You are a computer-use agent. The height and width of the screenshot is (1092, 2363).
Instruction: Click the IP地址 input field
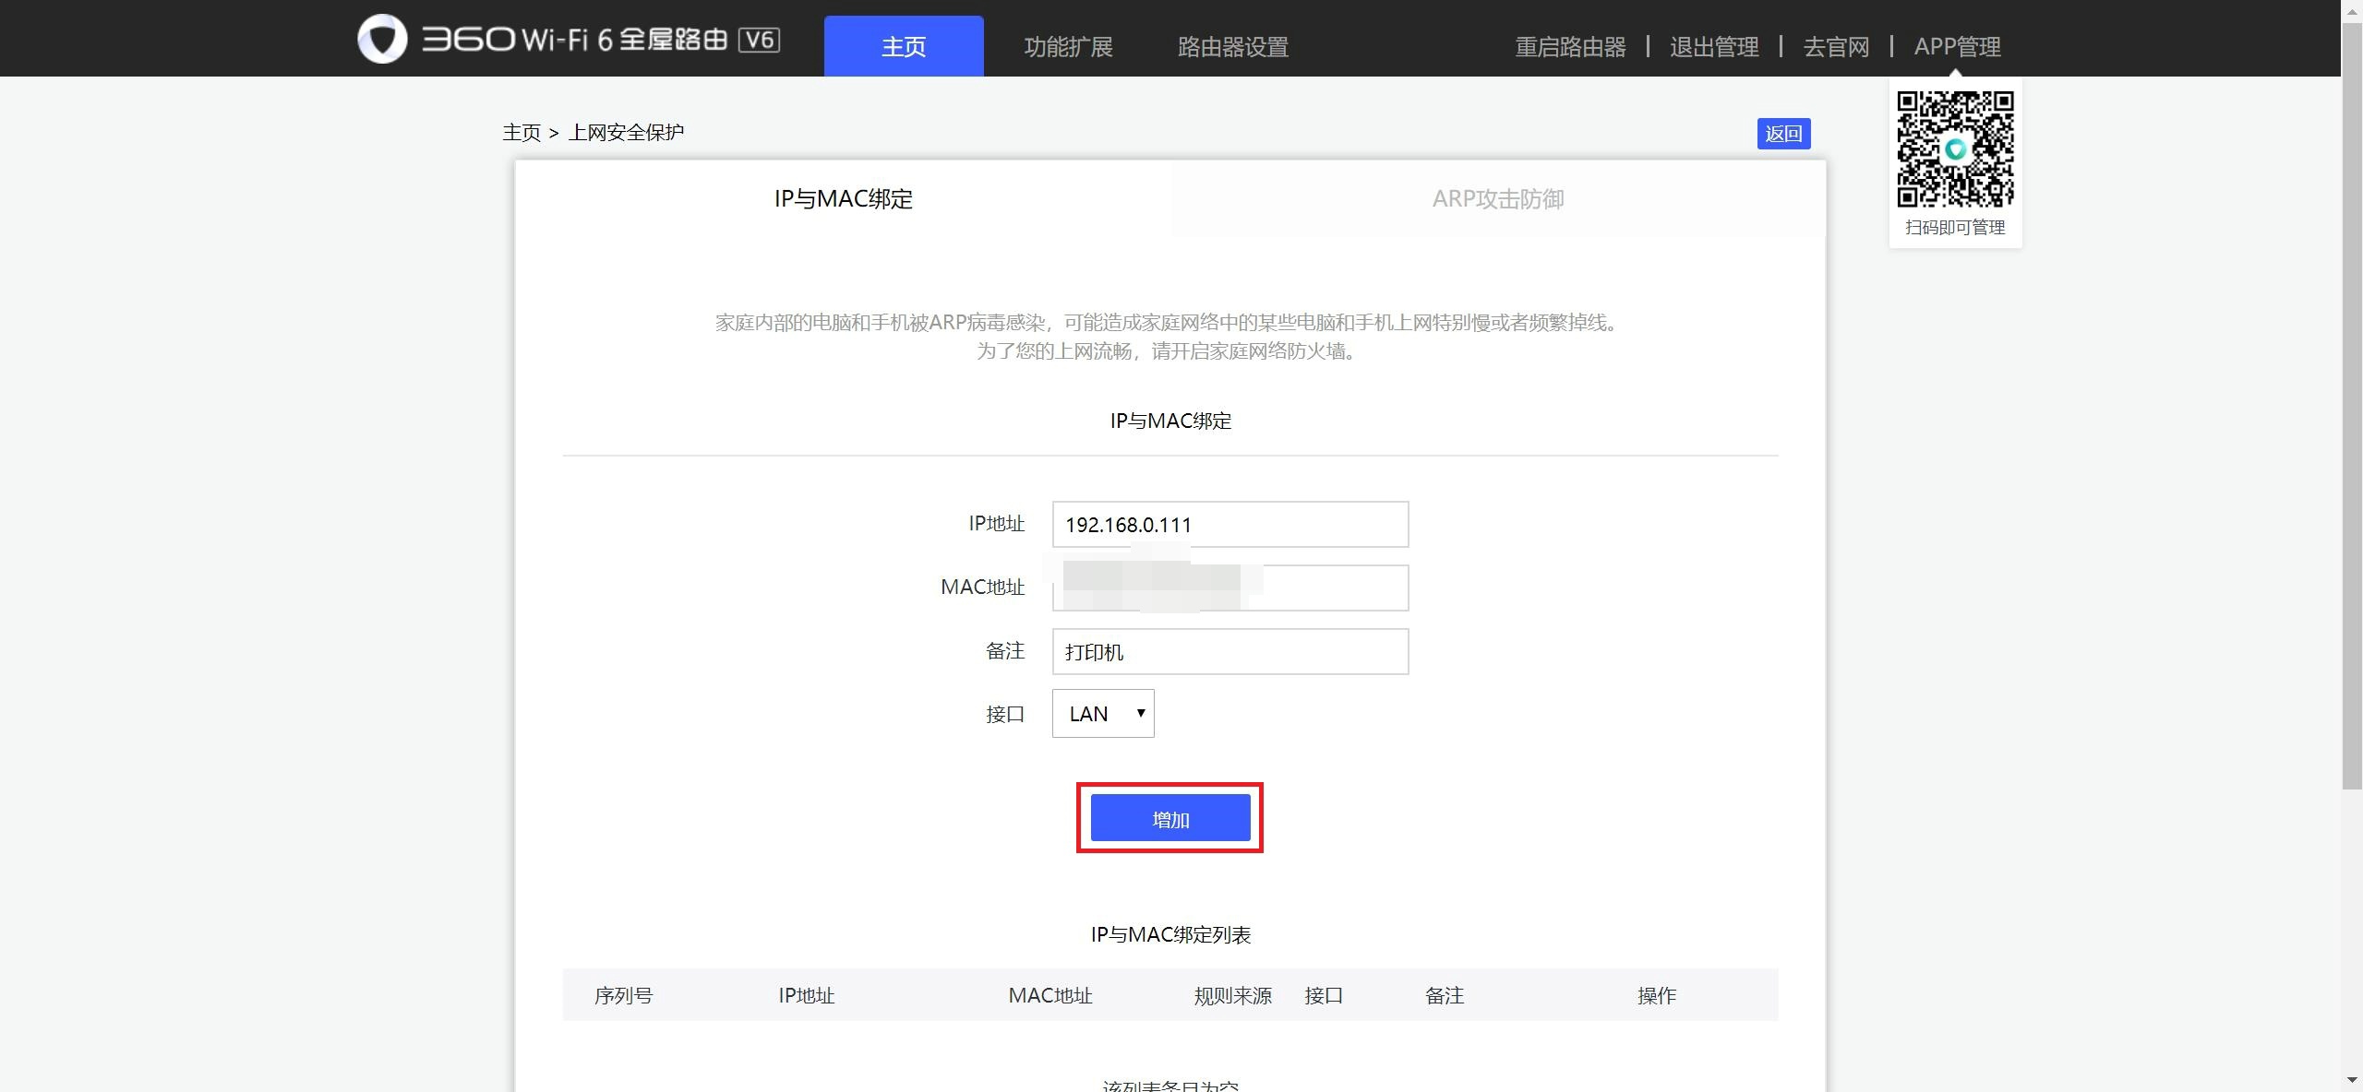point(1229,524)
